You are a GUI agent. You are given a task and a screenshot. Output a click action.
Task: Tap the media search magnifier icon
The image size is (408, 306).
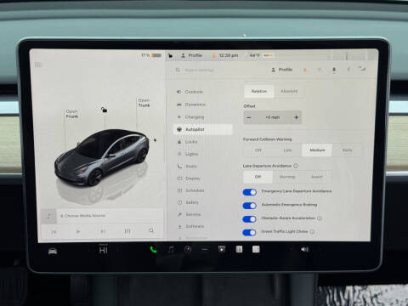[x=151, y=230]
